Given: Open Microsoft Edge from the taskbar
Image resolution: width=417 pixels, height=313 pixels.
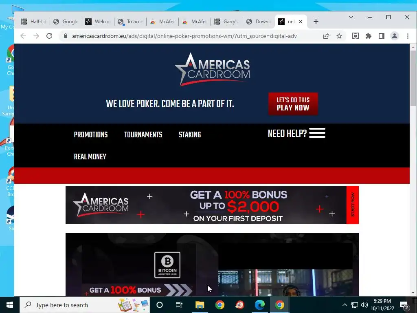Looking at the screenshot, I should click(x=260, y=305).
